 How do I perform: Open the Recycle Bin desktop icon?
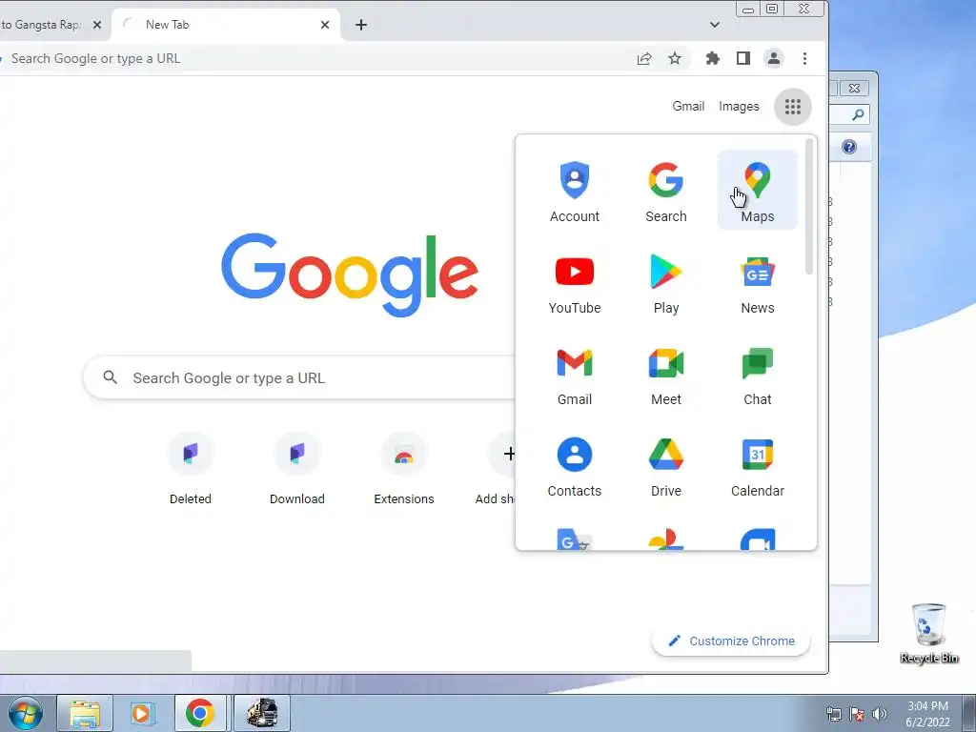pos(928,633)
